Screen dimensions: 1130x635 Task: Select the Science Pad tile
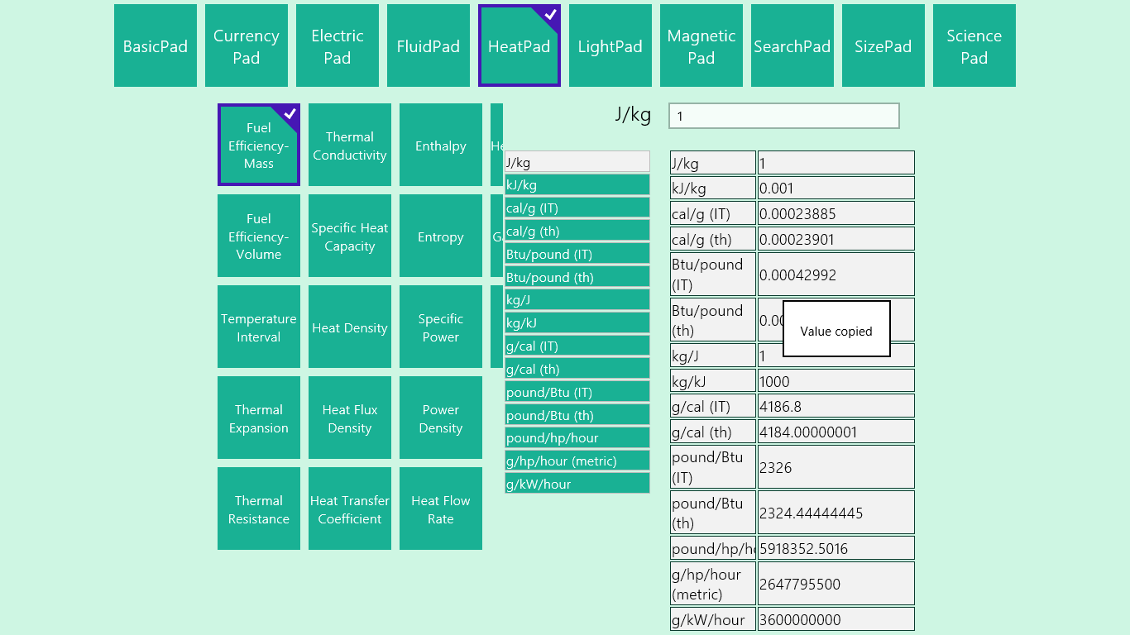[x=974, y=45]
